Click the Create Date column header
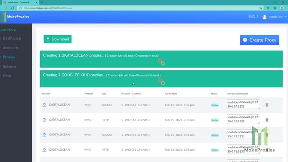288x162 pixels. tap(171, 94)
